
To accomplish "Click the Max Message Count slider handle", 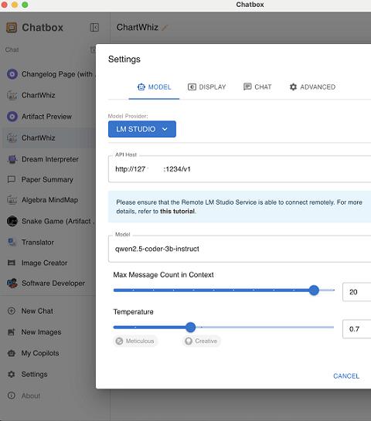I will (x=314, y=290).
